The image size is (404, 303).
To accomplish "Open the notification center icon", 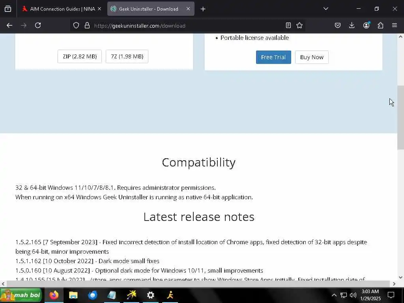I will tap(391, 295).
